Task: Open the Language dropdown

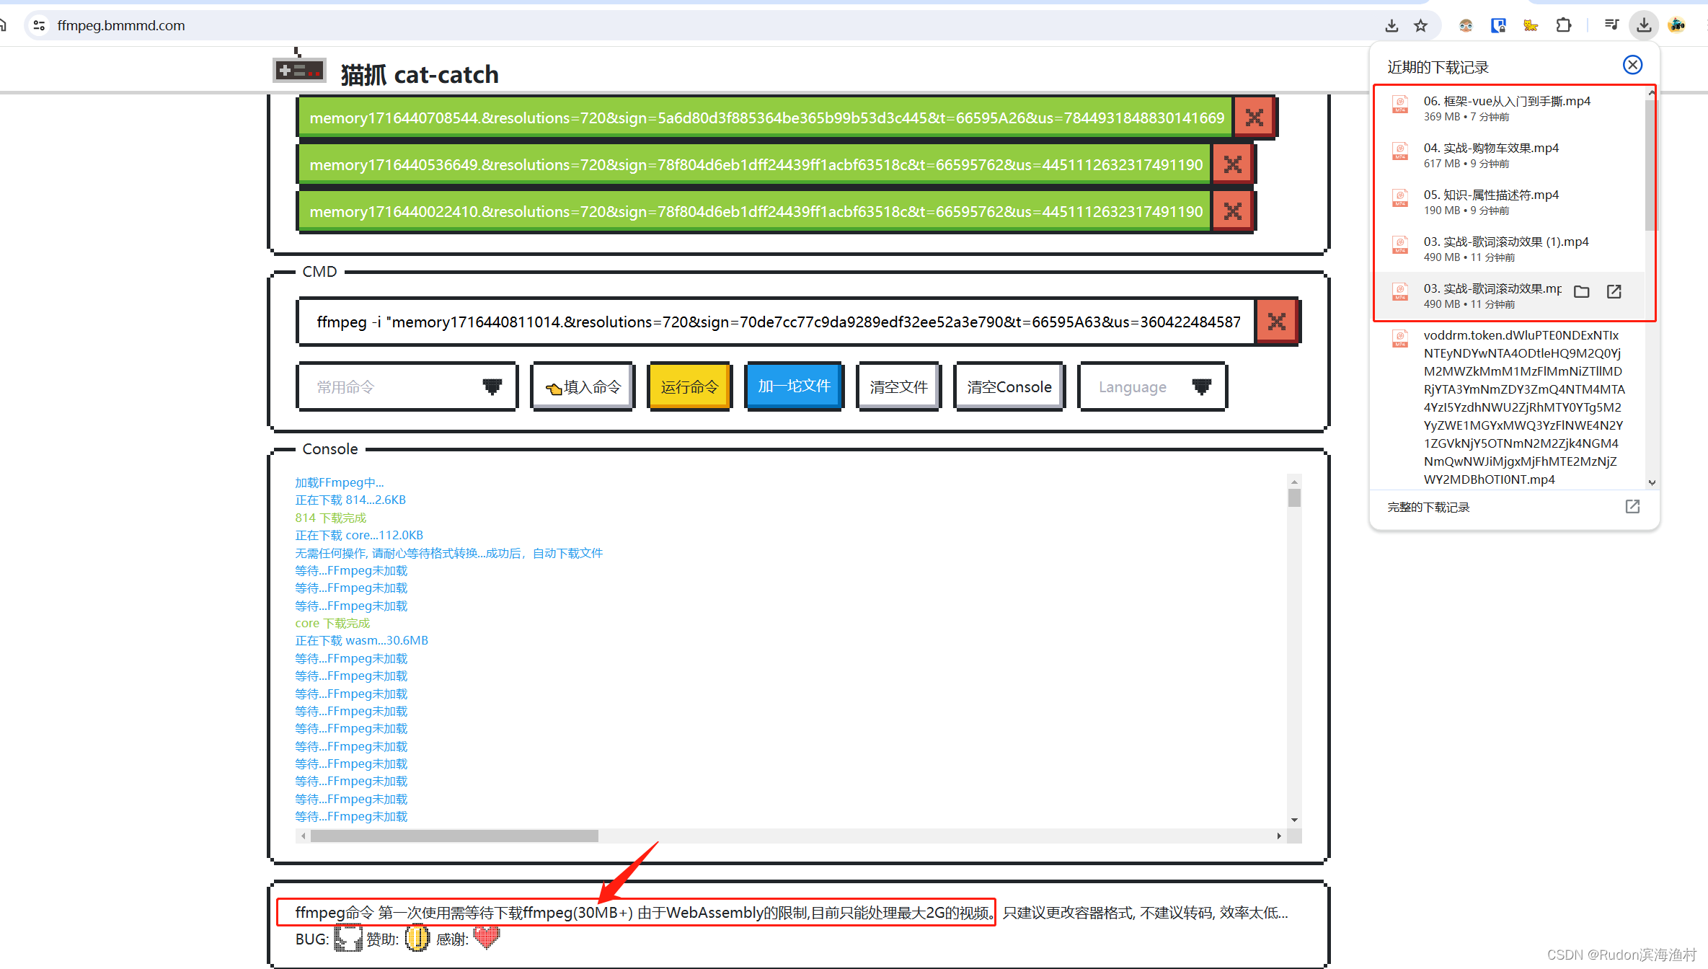Action: 1152,387
